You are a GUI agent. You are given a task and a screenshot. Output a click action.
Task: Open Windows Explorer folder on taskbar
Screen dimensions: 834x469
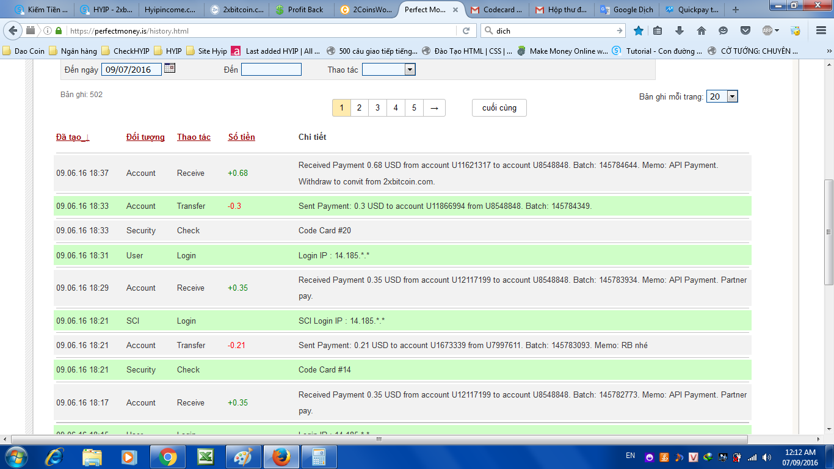[92, 457]
